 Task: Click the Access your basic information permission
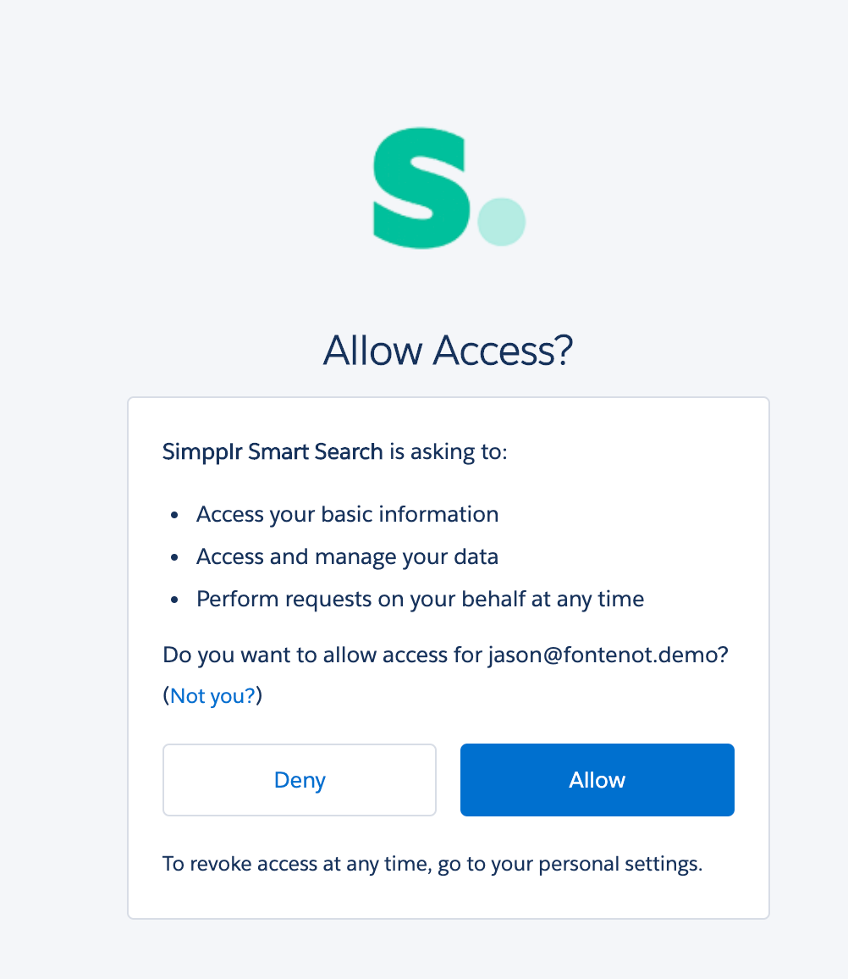(x=348, y=514)
